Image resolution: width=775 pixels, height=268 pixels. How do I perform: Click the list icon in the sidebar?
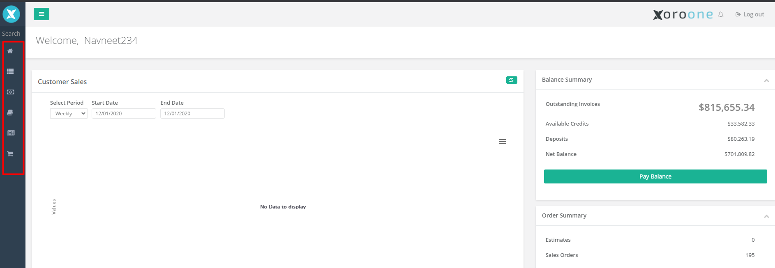point(10,71)
